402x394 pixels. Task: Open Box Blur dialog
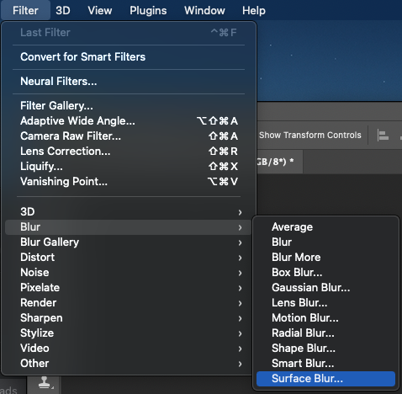coord(325,273)
